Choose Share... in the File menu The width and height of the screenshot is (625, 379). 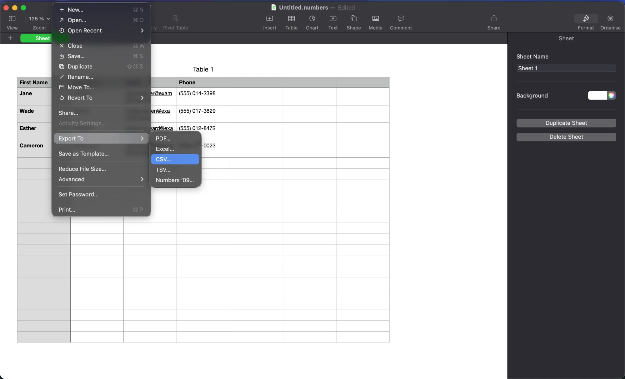click(101, 113)
